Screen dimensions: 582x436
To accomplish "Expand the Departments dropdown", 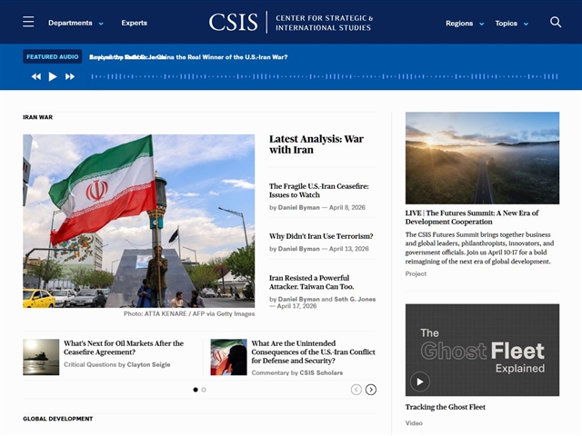I will (x=75, y=23).
